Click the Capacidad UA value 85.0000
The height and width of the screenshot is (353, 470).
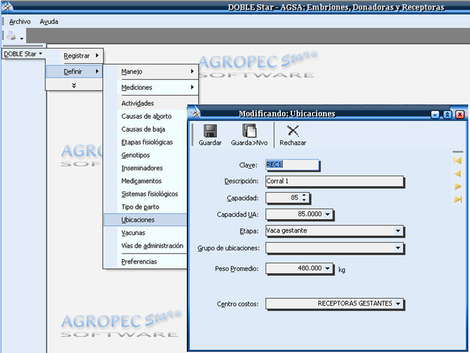(x=310, y=214)
